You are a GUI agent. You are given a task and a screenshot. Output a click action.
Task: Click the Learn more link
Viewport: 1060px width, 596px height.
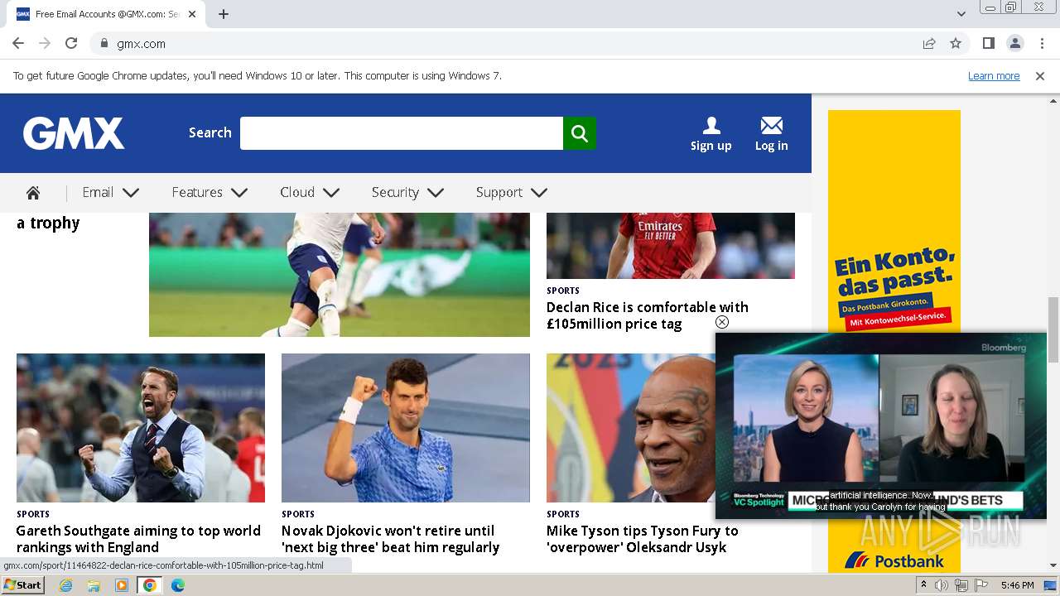click(x=994, y=76)
